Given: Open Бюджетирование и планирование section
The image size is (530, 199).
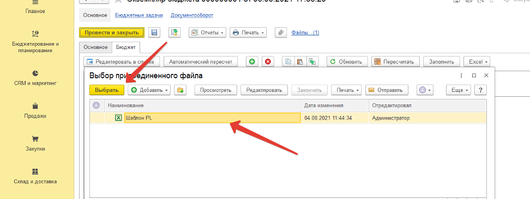Looking at the screenshot, I should [x=35, y=42].
